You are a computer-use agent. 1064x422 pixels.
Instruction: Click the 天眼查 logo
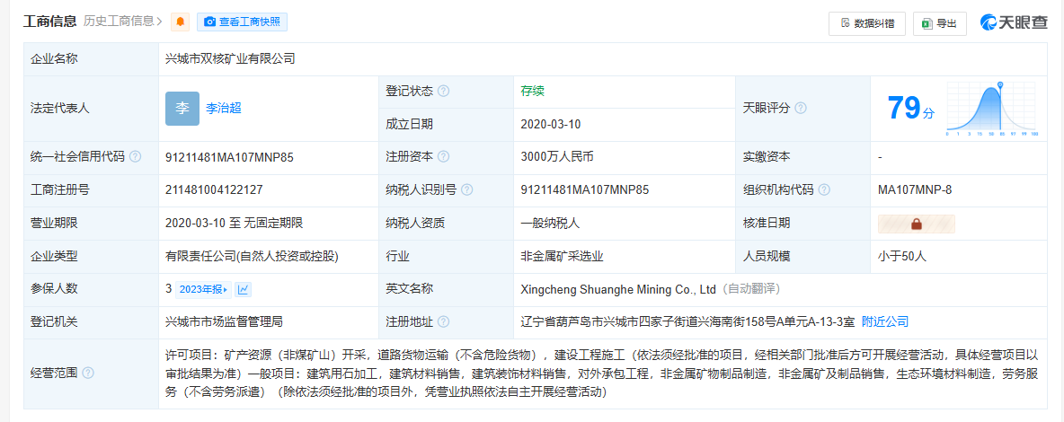point(1014,22)
